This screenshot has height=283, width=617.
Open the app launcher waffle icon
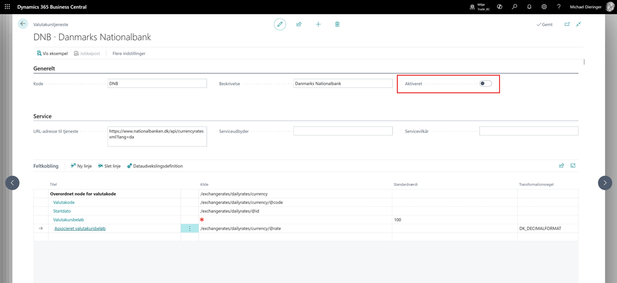click(x=7, y=7)
